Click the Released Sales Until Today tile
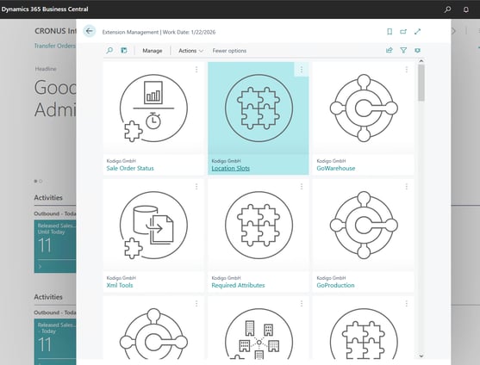This screenshot has width=480, height=365. point(55,246)
